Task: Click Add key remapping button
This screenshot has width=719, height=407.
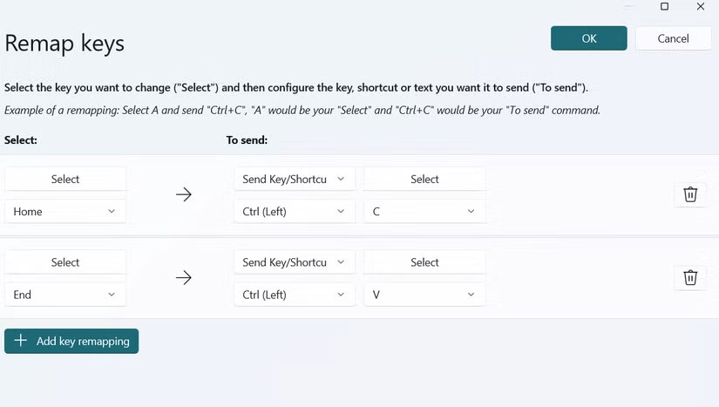Action: coord(71,342)
